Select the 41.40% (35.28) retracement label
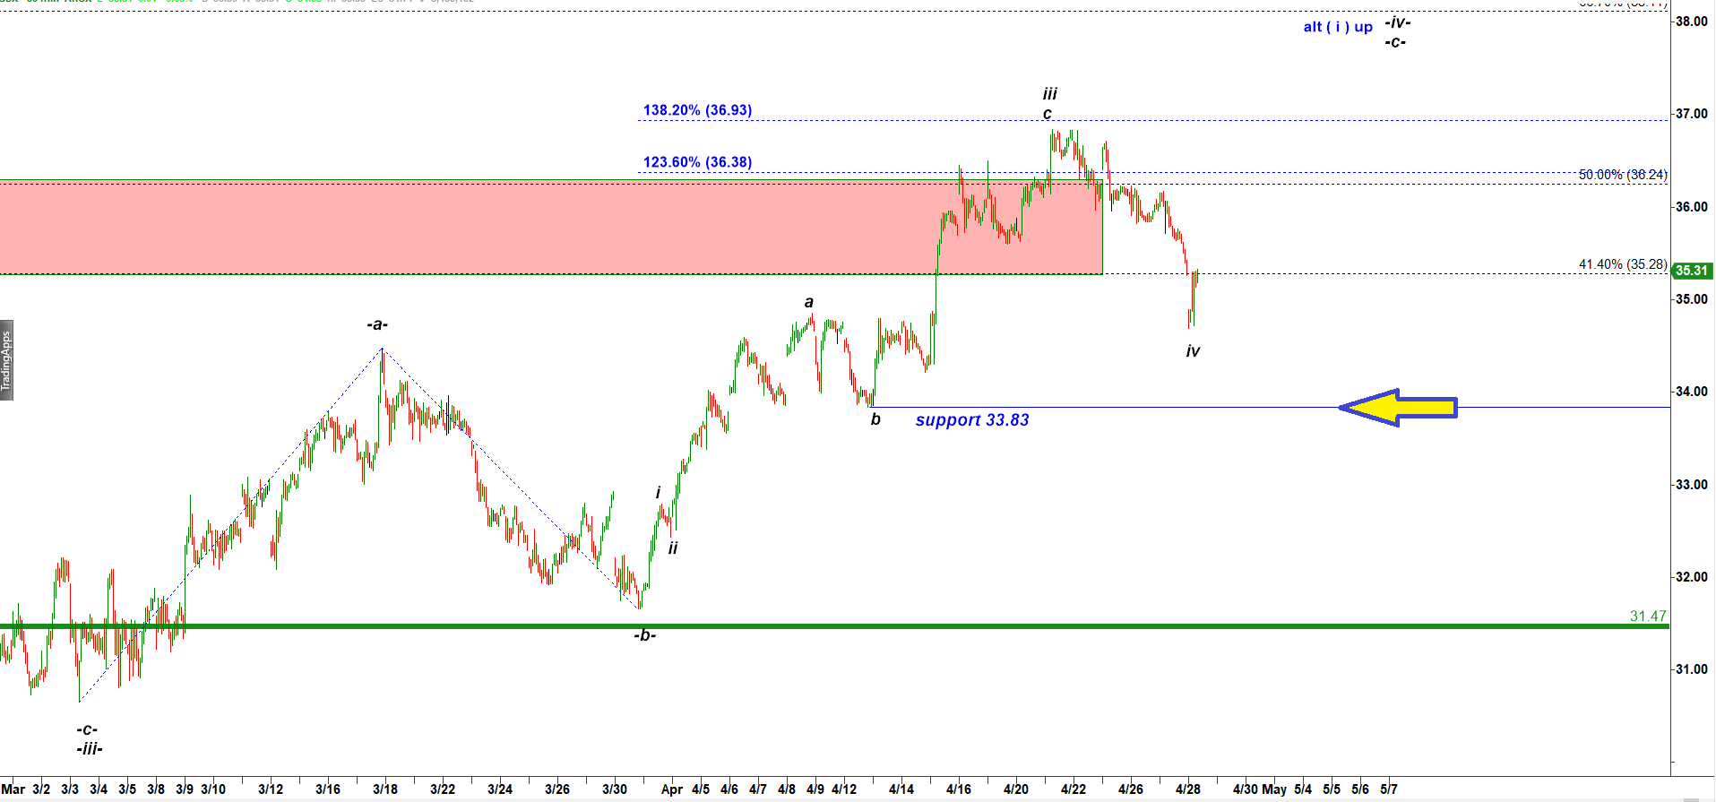This screenshot has height=802, width=1716. tap(1622, 264)
